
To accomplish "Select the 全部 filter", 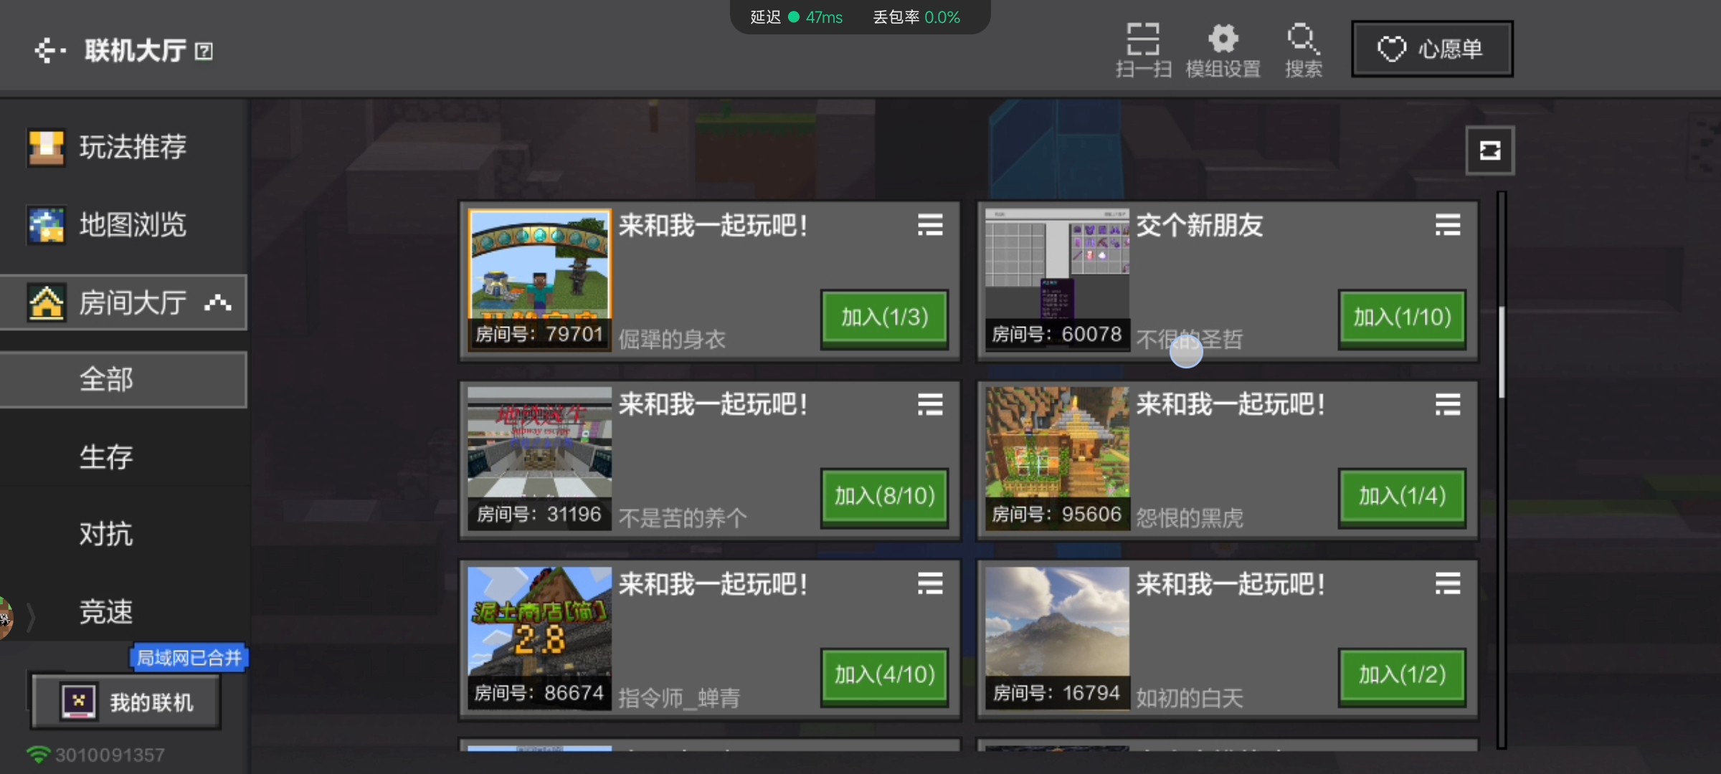I will tap(106, 379).
